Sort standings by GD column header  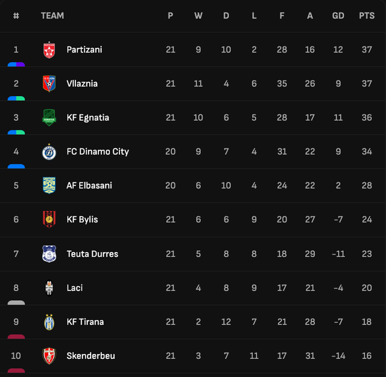(x=338, y=16)
